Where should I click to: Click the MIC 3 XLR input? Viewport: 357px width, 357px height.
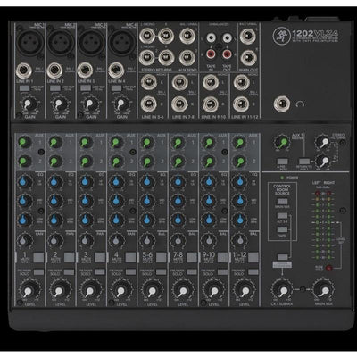pos(92,42)
